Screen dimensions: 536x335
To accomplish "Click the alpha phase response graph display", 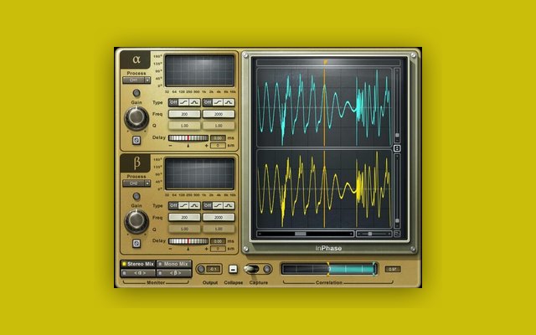I will pos(199,70).
